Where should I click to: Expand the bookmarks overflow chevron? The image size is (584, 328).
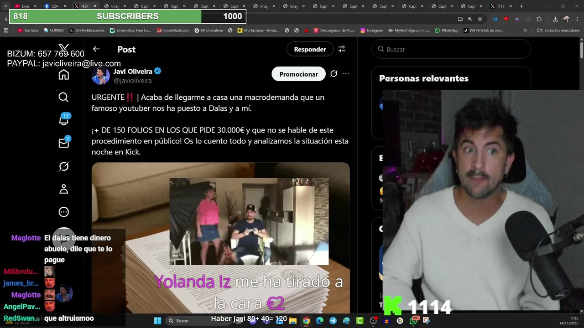(525, 30)
